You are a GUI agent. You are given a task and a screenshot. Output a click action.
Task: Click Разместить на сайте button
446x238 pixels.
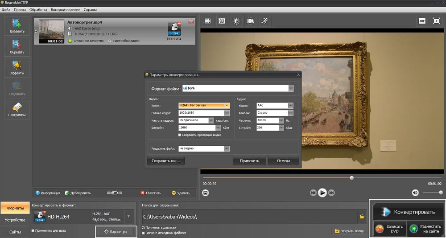425,229
